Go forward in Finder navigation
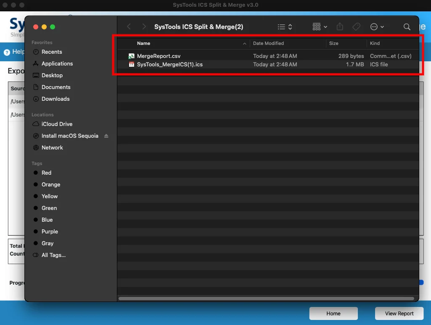This screenshot has width=431, height=325. point(144,26)
